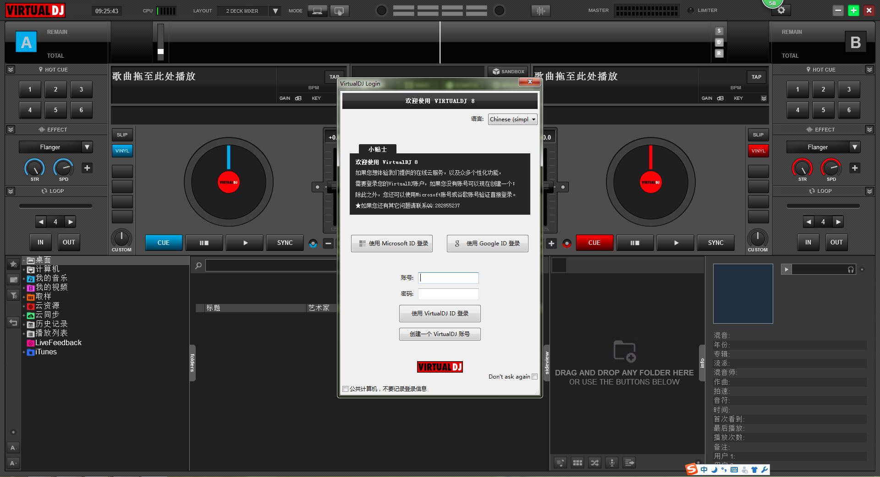Click the search magnifier in browser
The width and height of the screenshot is (880, 477).
click(198, 266)
